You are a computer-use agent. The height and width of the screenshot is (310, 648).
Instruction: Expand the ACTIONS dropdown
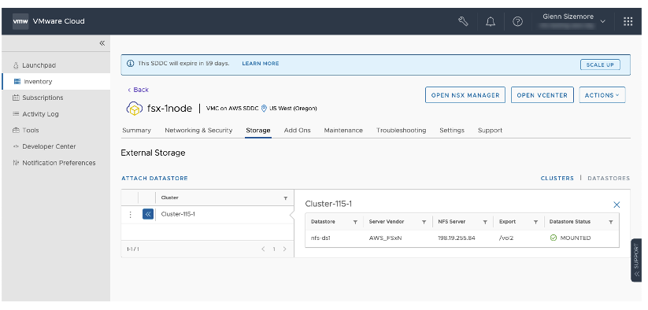pos(602,95)
